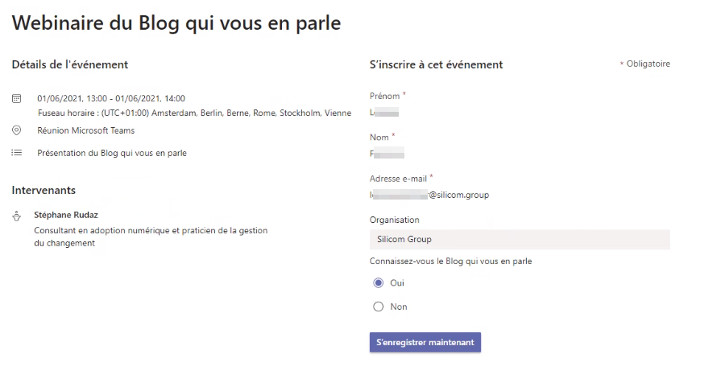The width and height of the screenshot is (721, 383).
Task: Click the speaker person icon
Action: 17,216
